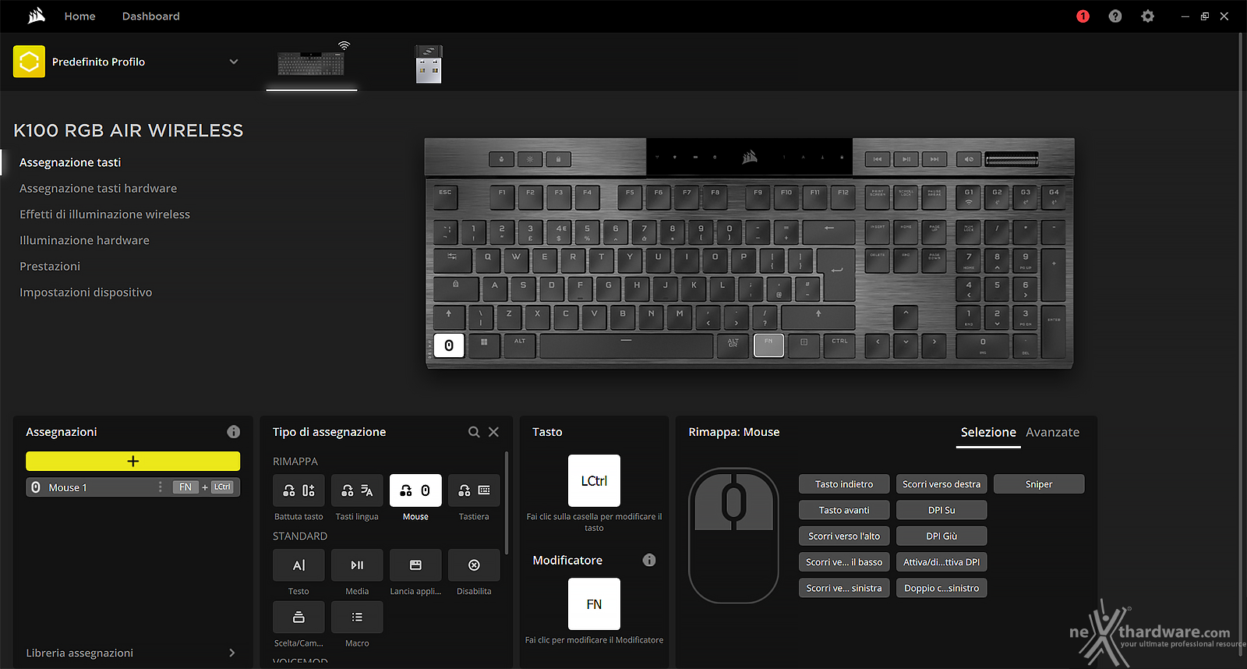The width and height of the screenshot is (1247, 669).
Task: Choose Disabilita assignment type
Action: [x=474, y=565]
